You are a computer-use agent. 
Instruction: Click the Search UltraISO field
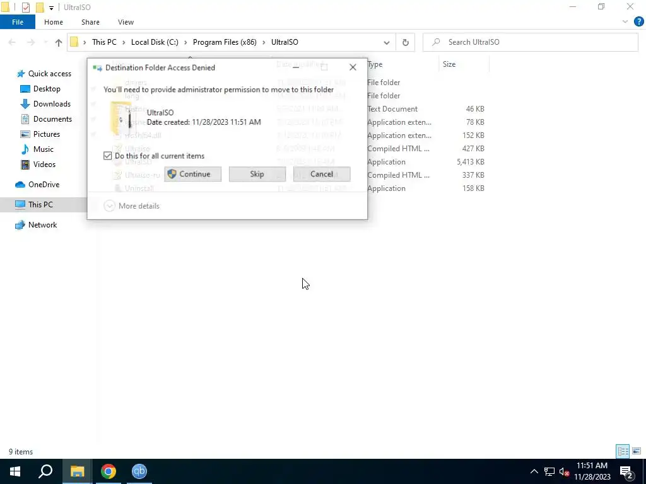coord(530,42)
